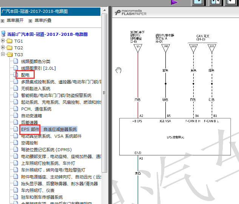Screen dimensions: 239x204
Task: Select EPS 部件 自适应减振器系统 entry
Action: point(49,129)
